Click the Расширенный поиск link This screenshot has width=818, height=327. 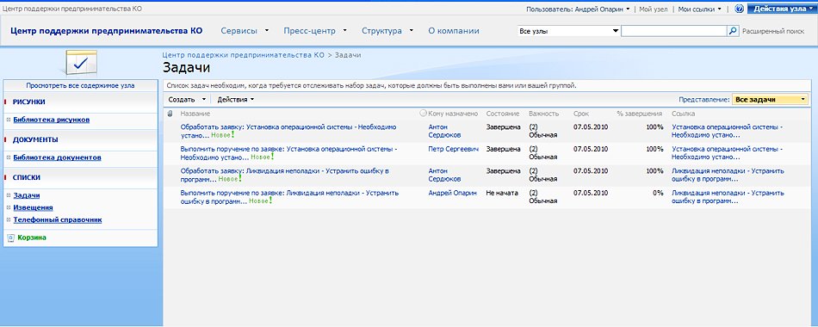[x=773, y=31]
